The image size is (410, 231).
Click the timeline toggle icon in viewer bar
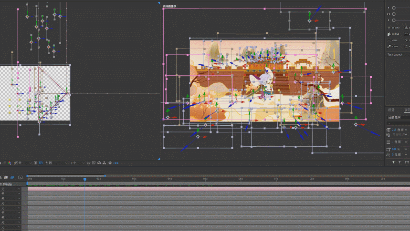coord(99,163)
